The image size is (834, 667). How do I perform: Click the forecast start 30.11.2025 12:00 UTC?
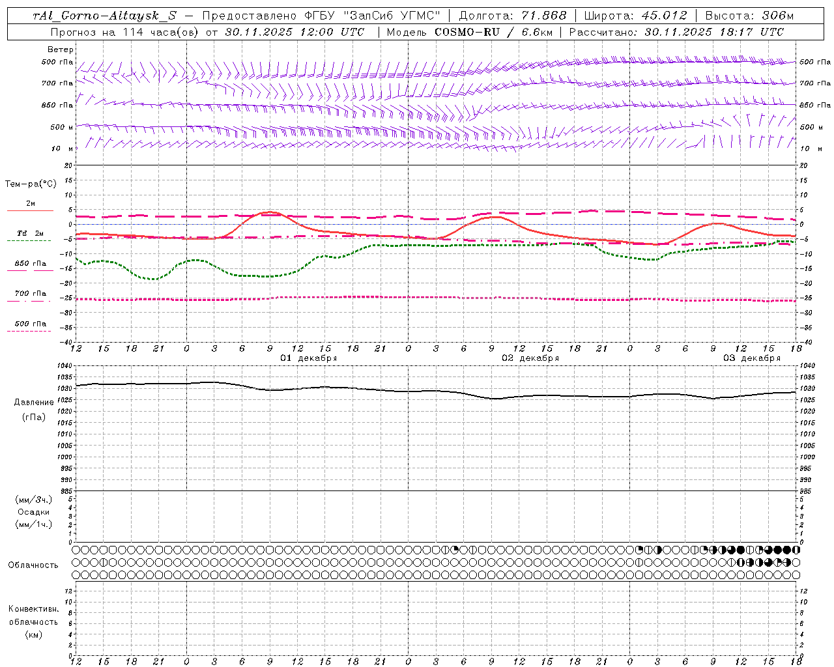point(295,32)
